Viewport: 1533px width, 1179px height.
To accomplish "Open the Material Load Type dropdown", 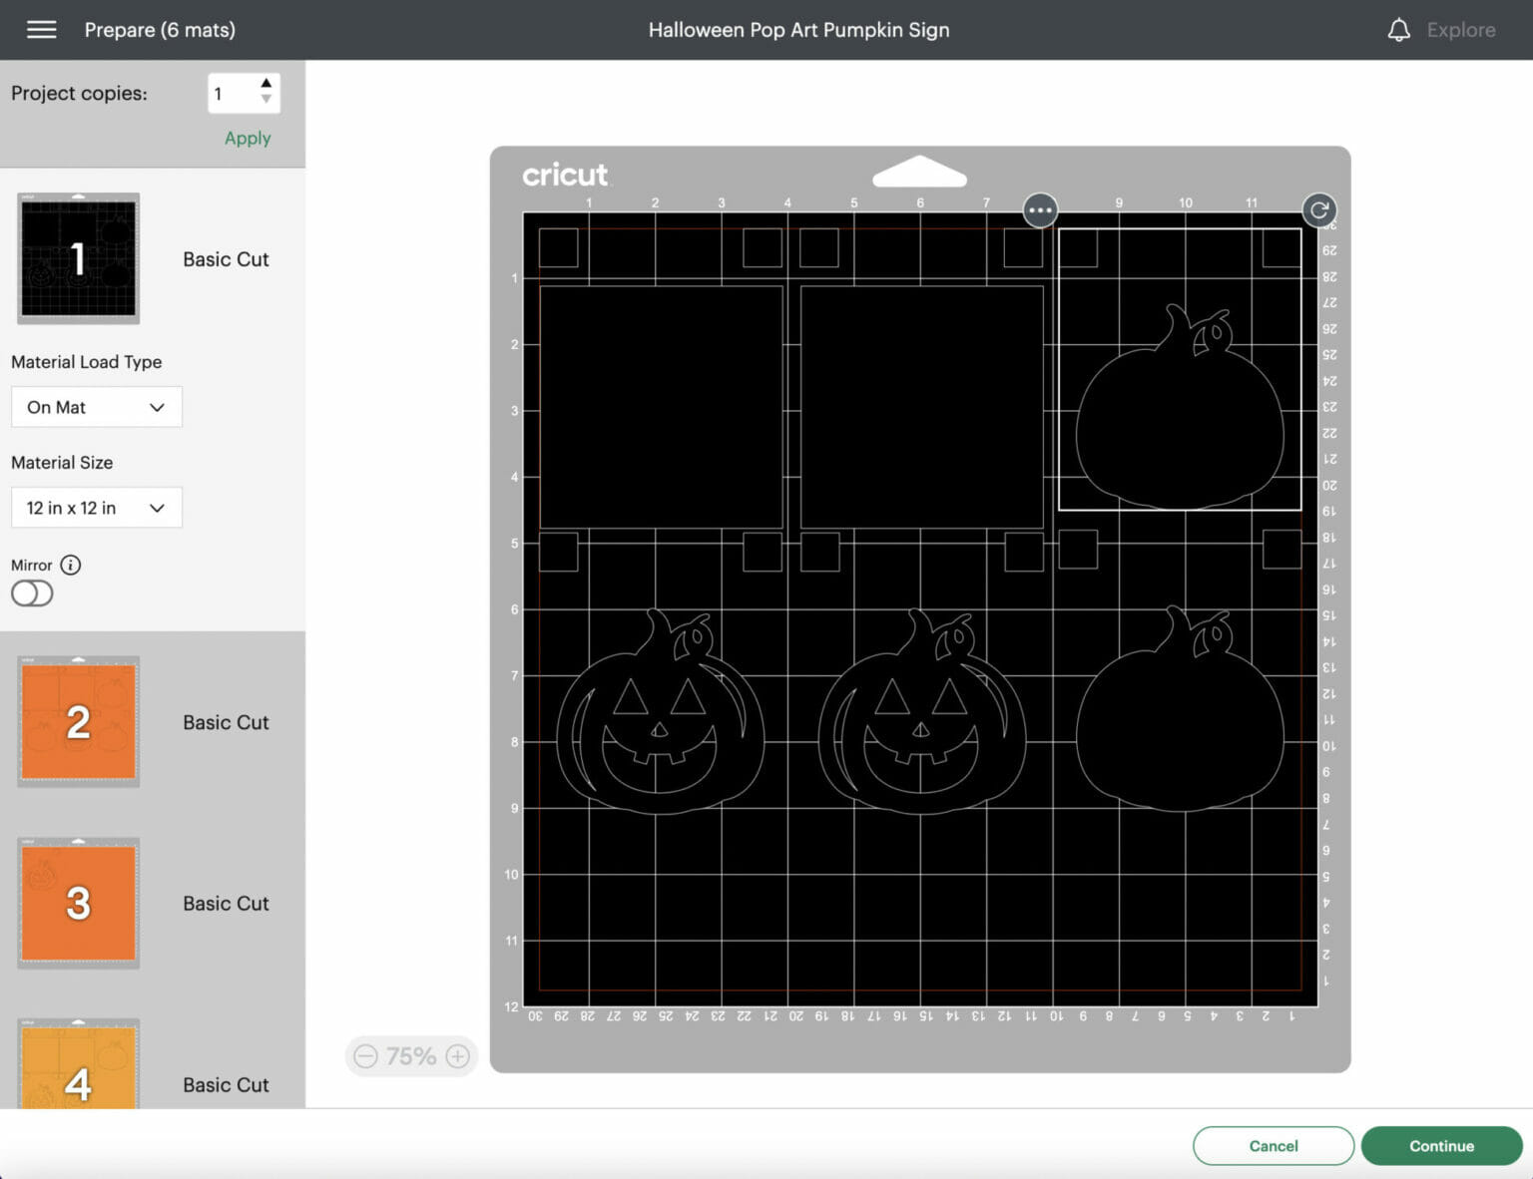I will pos(96,407).
